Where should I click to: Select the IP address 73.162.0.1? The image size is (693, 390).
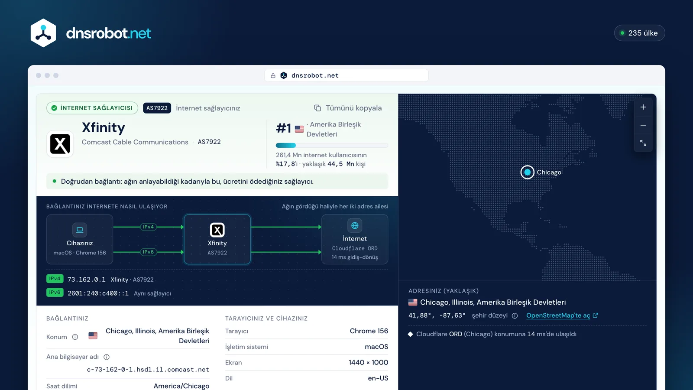tap(86, 279)
